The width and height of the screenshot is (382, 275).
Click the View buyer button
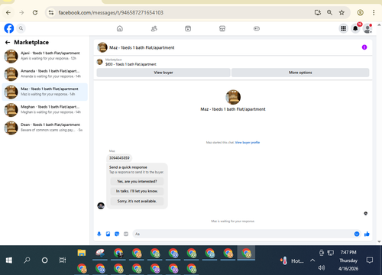(163, 73)
